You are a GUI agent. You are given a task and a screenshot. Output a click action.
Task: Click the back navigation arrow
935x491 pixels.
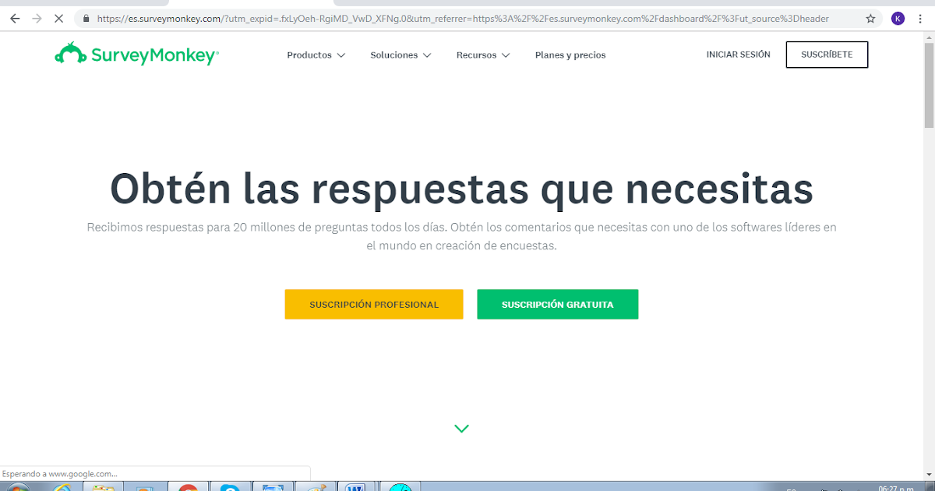click(15, 18)
